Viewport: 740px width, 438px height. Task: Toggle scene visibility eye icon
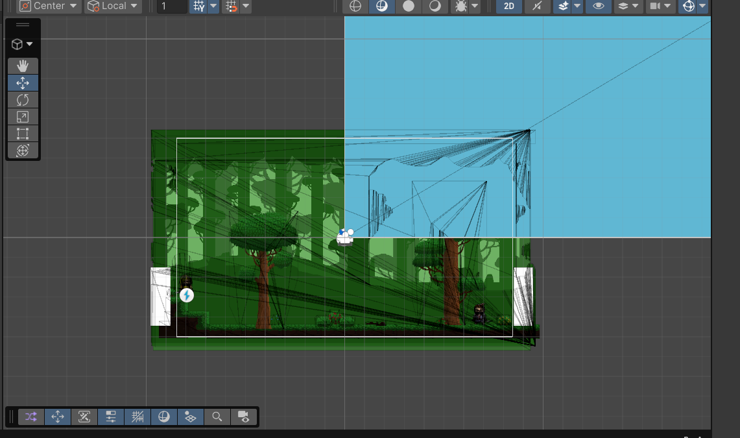599,6
